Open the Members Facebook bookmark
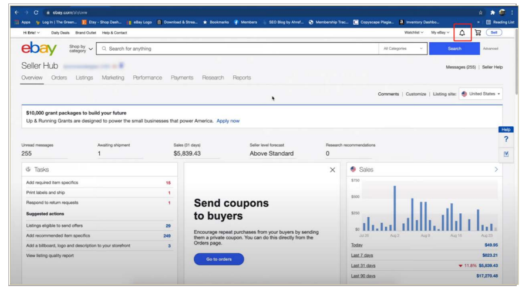This screenshot has width=522, height=289. [245, 22]
